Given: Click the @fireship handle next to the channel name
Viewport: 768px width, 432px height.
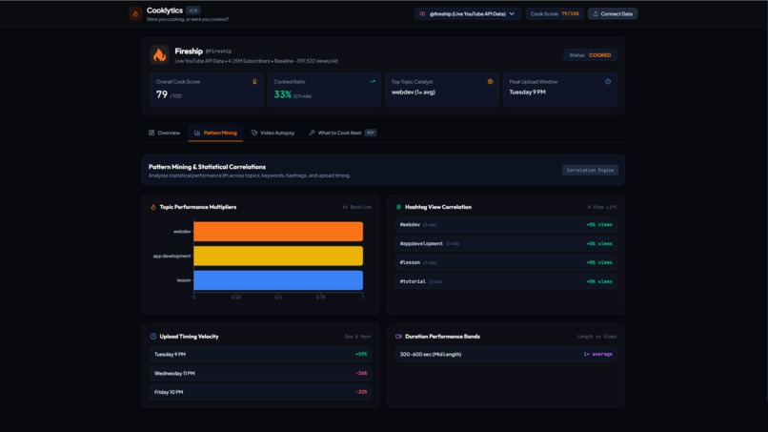Looking at the screenshot, I should click(x=218, y=51).
